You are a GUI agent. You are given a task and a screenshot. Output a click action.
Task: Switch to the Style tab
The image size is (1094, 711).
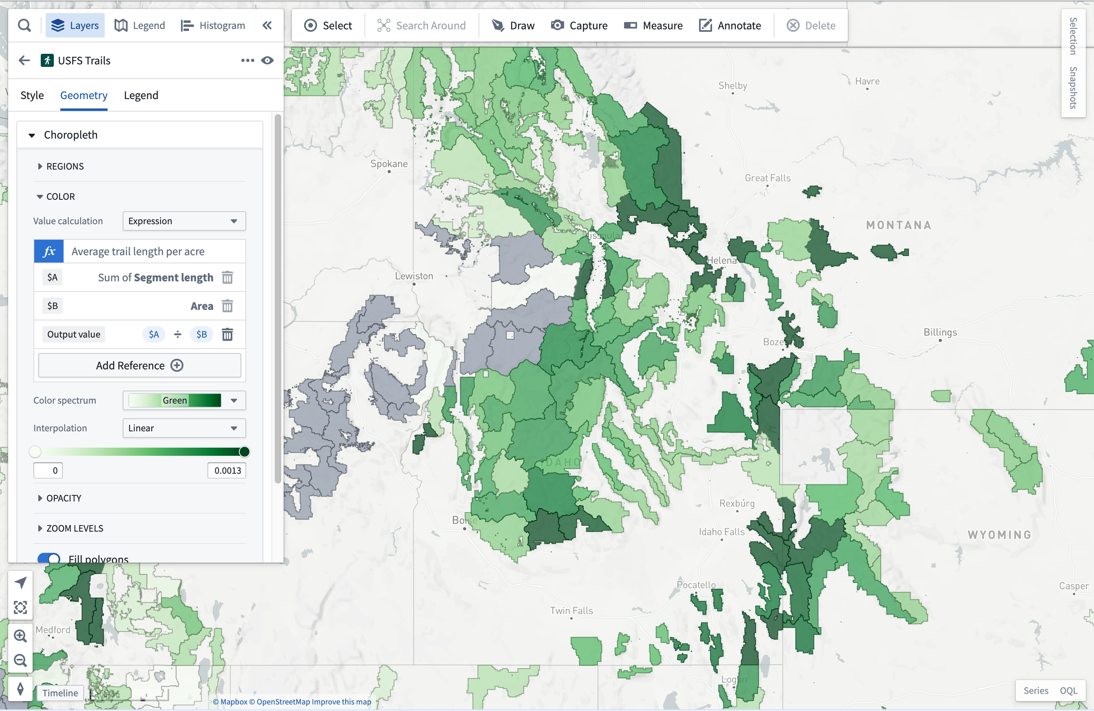(x=31, y=95)
